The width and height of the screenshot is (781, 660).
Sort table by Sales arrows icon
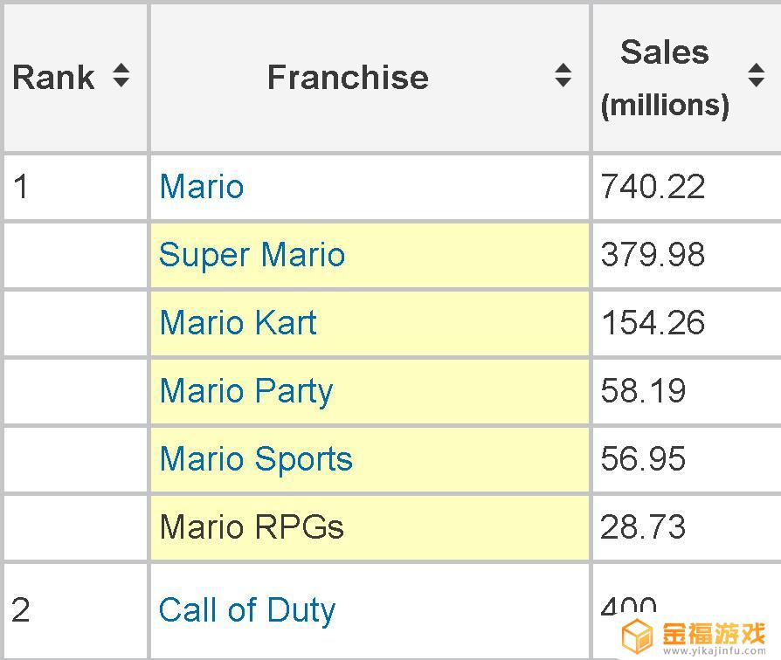click(x=756, y=75)
